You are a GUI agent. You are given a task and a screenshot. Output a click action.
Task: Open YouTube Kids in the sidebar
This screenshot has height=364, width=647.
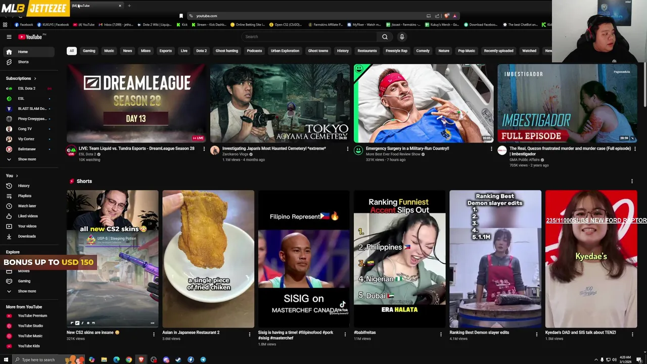click(28, 346)
